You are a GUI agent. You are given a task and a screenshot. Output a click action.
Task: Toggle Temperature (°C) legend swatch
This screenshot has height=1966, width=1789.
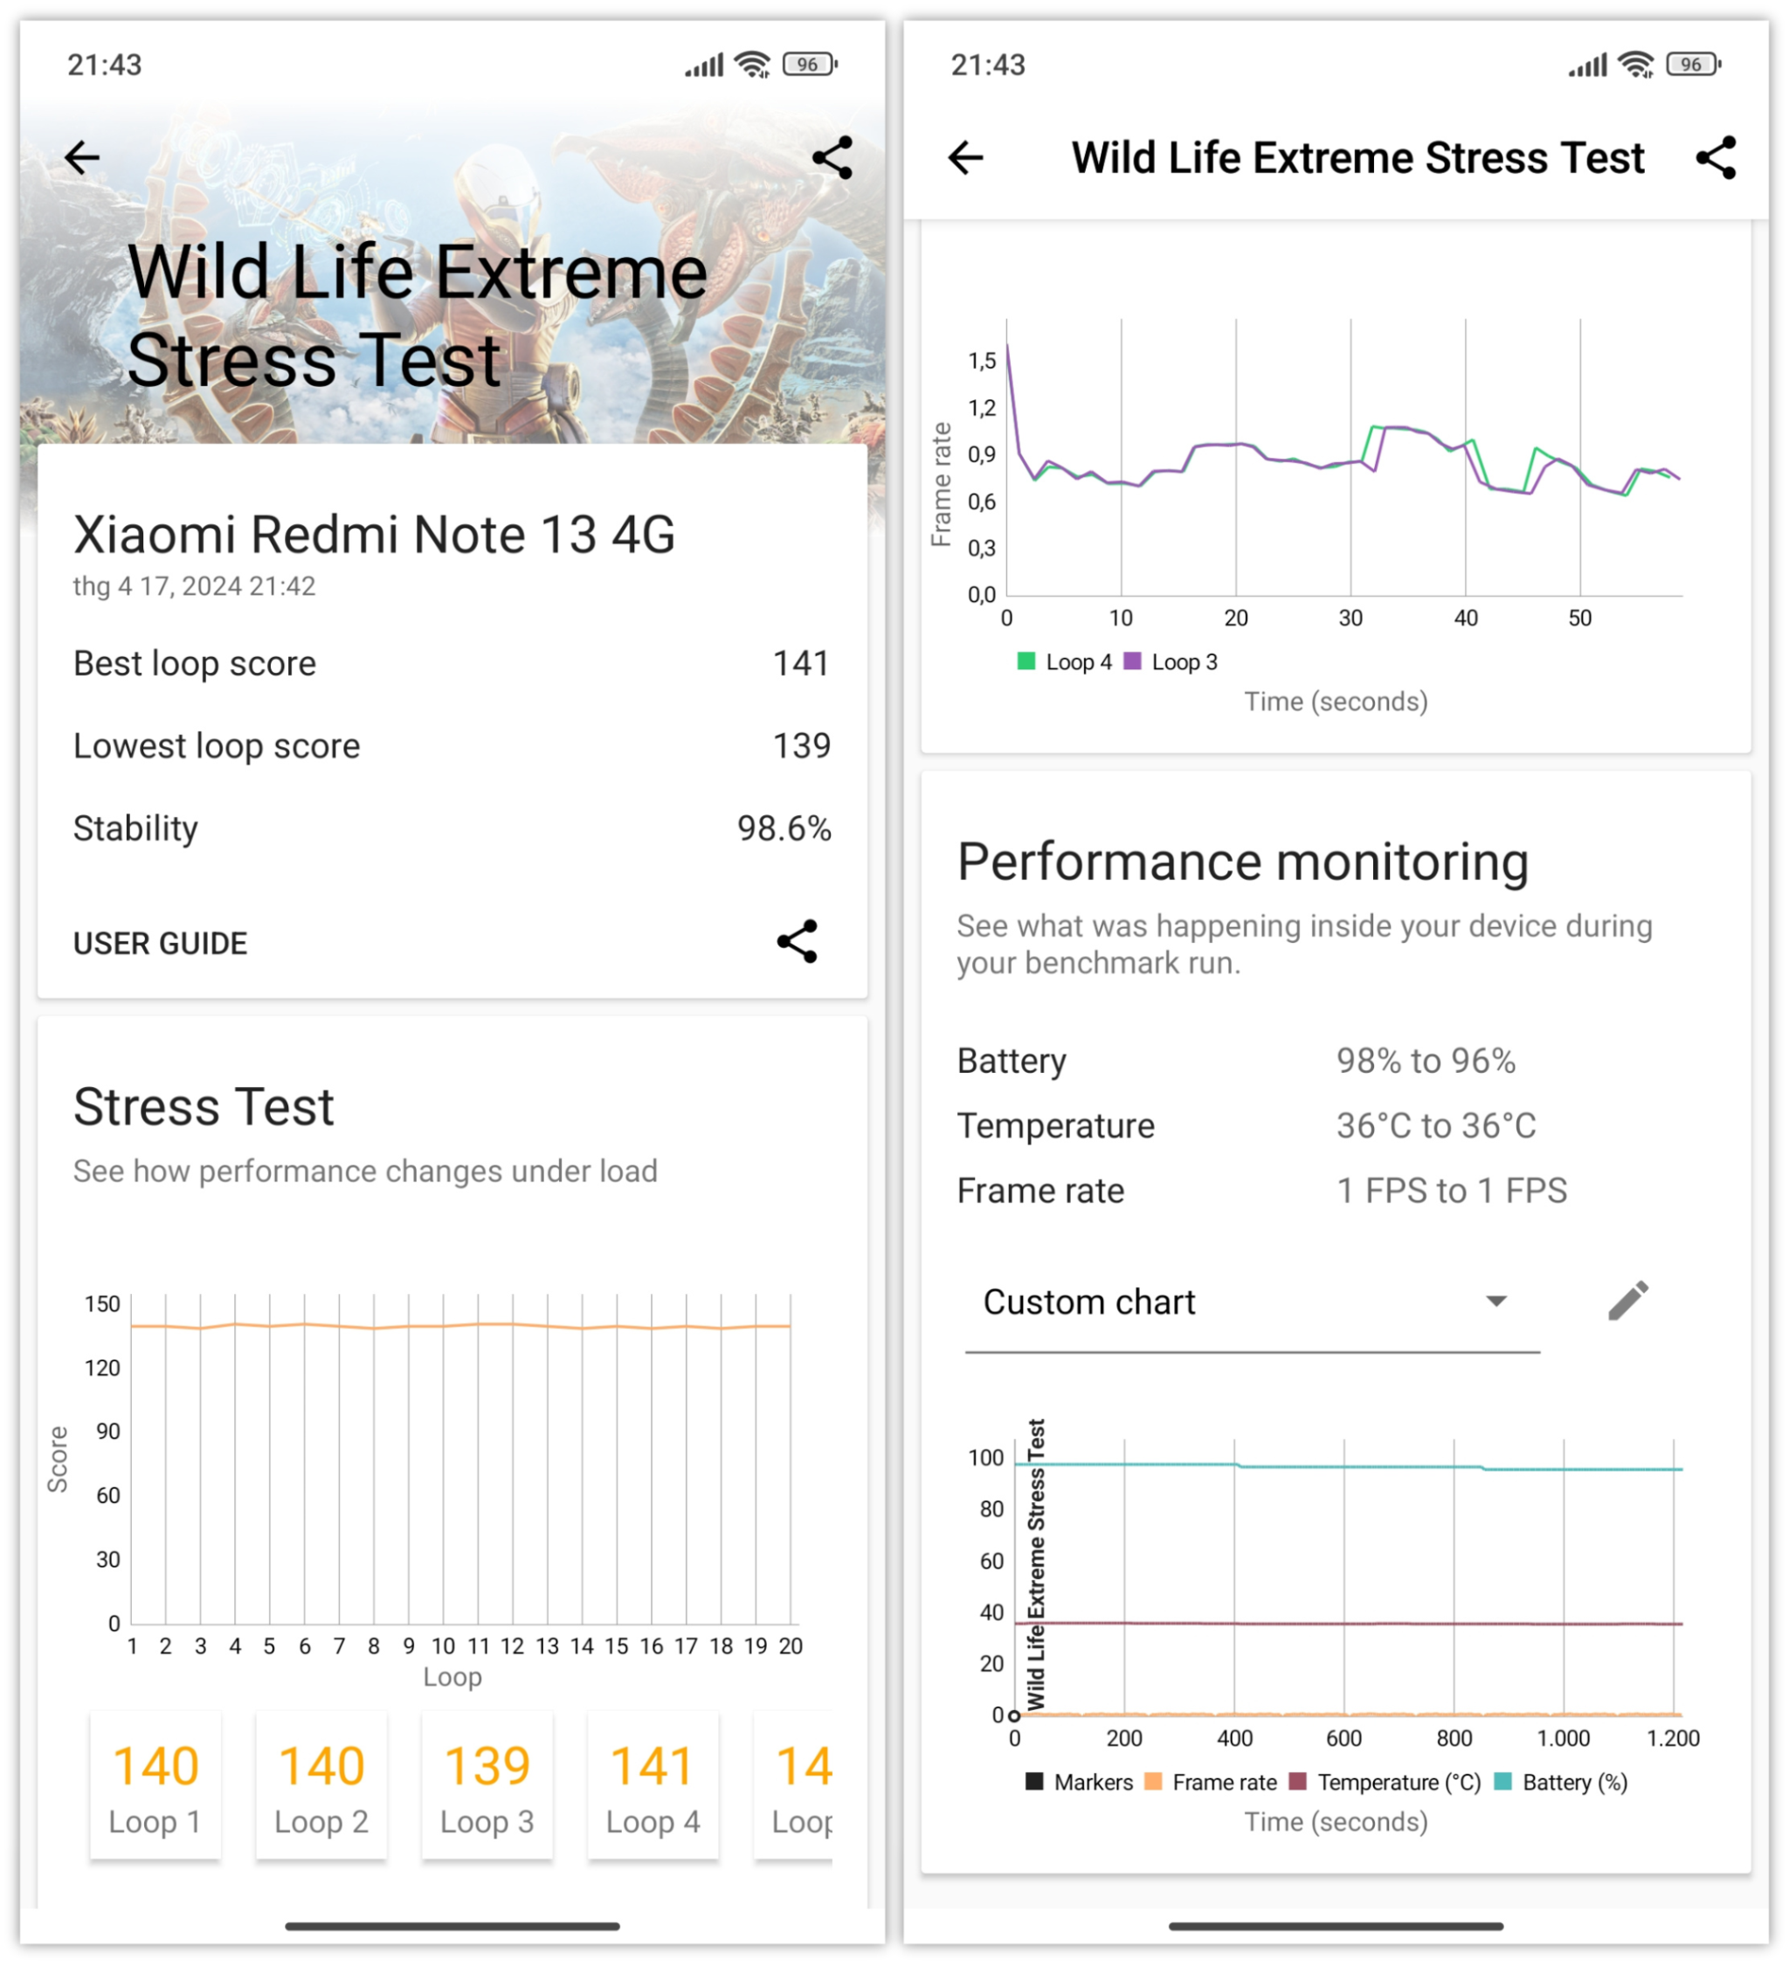1296,1782
